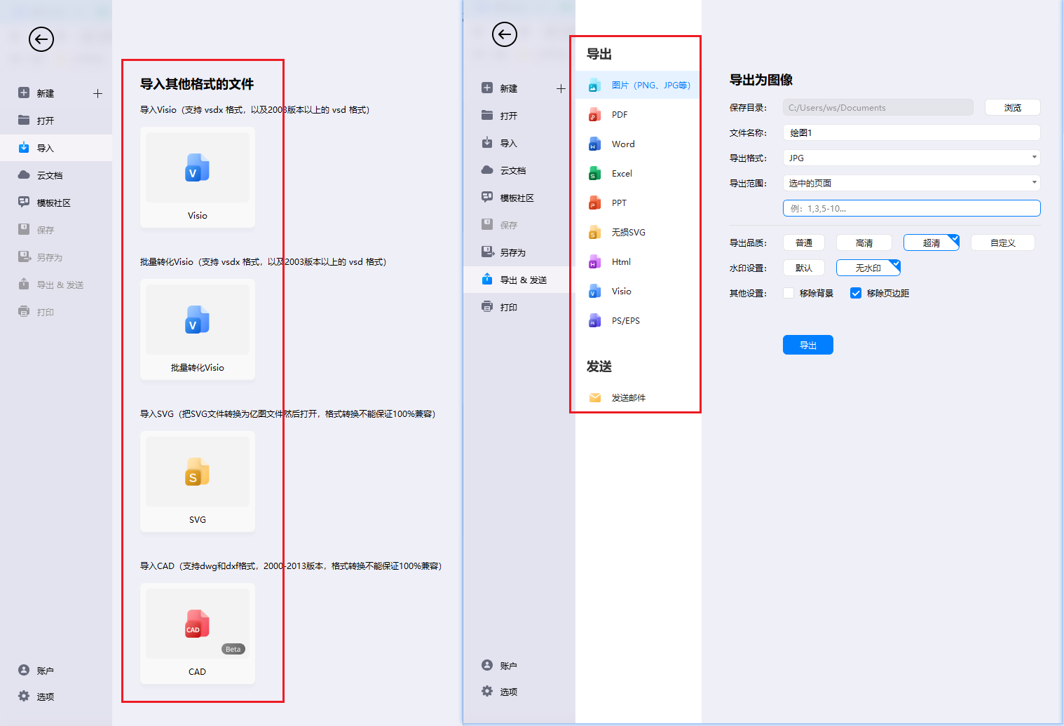Open the 导出范围 dropdown
This screenshot has width=1064, height=726.
912,183
